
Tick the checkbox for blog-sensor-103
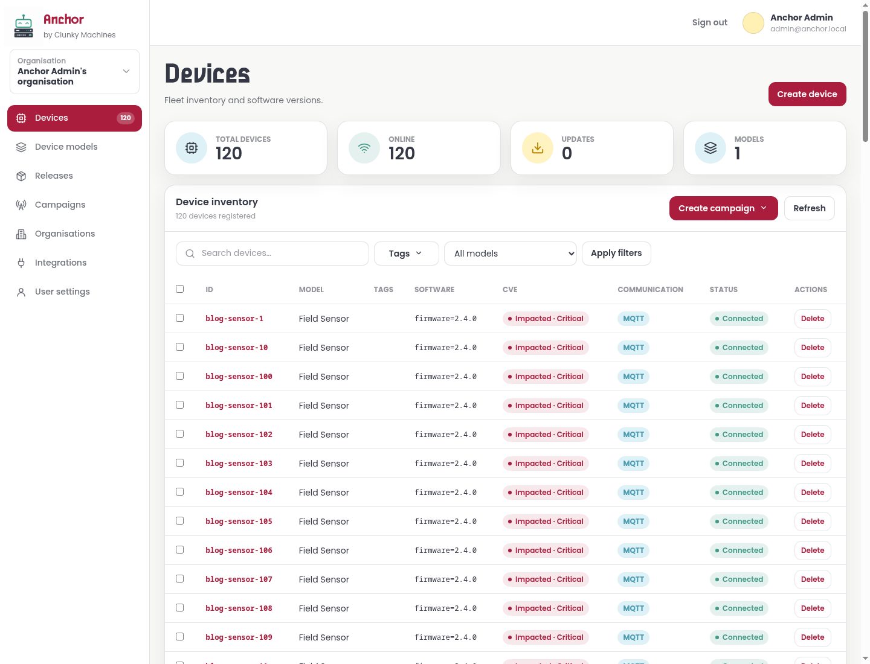coord(179,463)
